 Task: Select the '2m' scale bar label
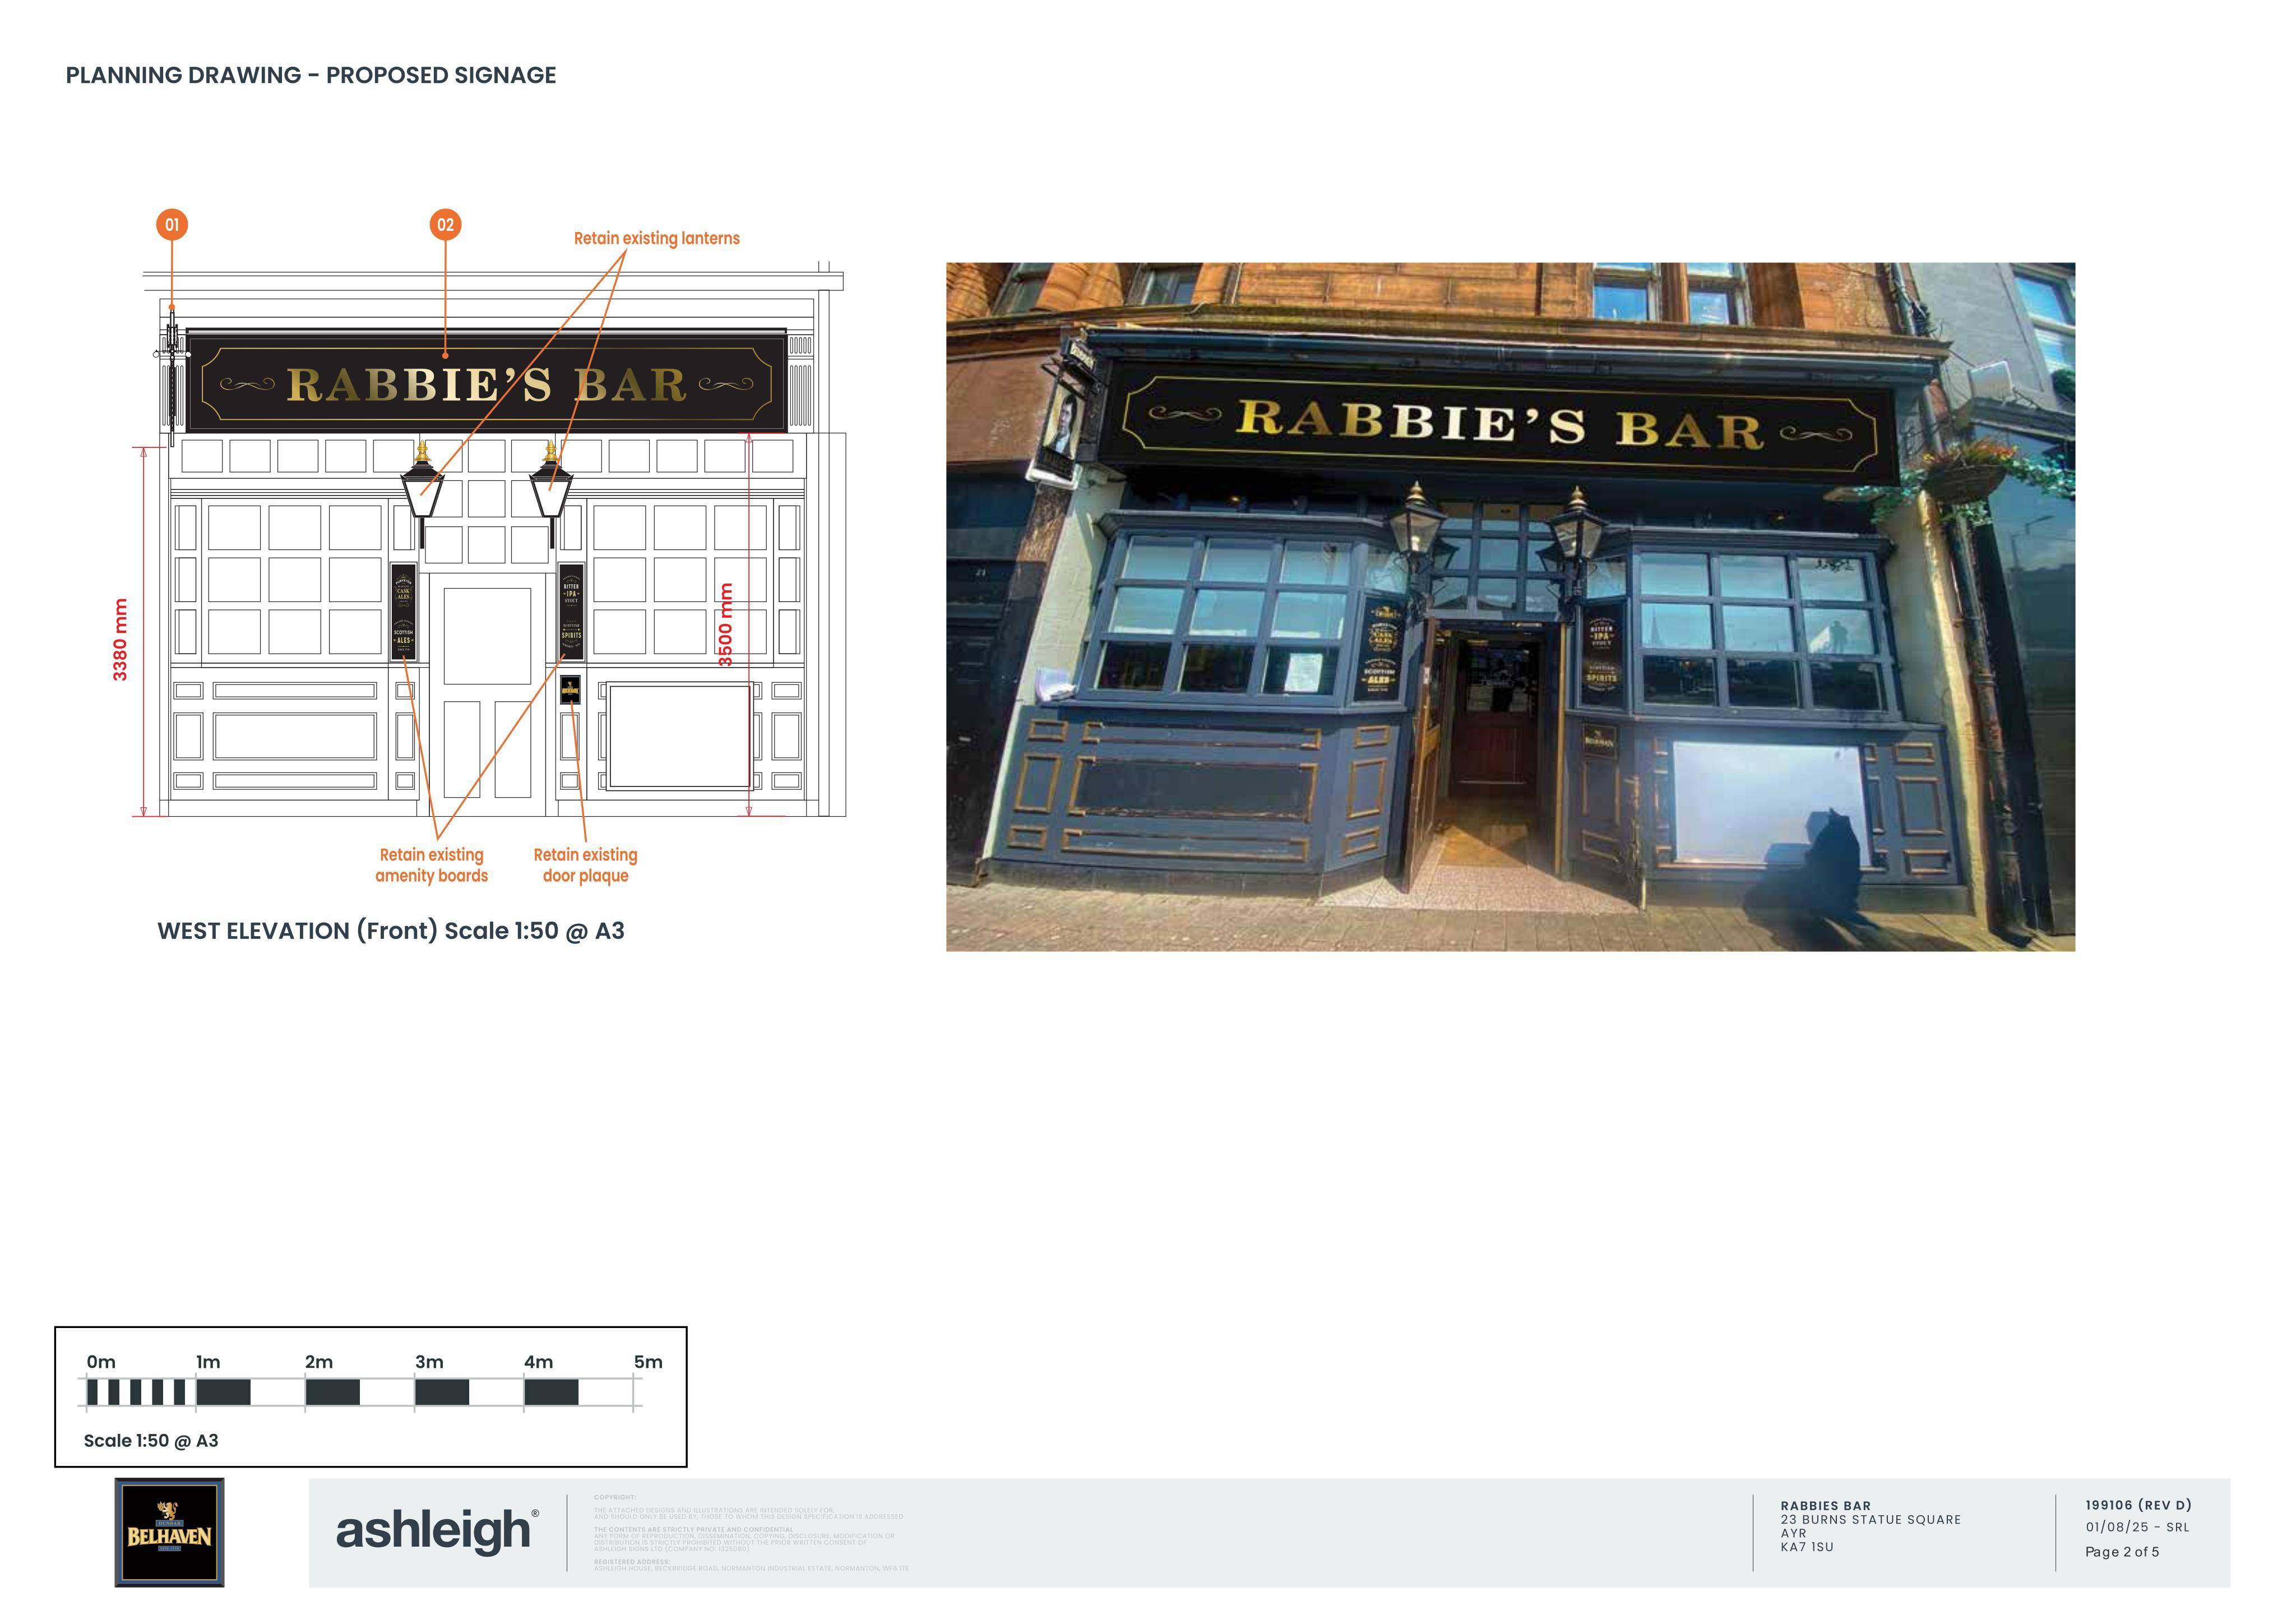(x=319, y=1362)
